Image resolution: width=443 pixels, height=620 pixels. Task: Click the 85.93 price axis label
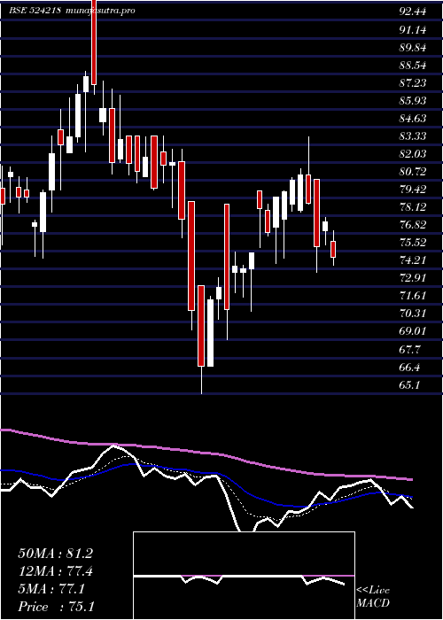point(413,101)
